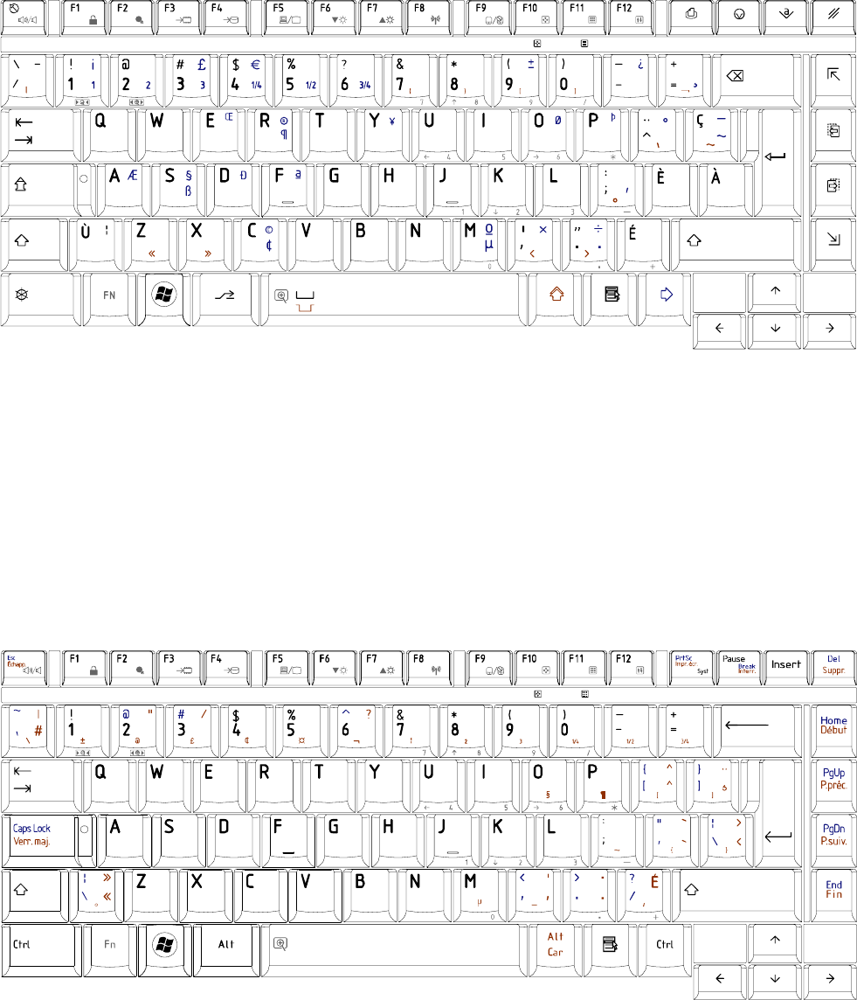This screenshot has height=1000, width=857.
Task: Click the P key showing þ
Action: pos(602,135)
